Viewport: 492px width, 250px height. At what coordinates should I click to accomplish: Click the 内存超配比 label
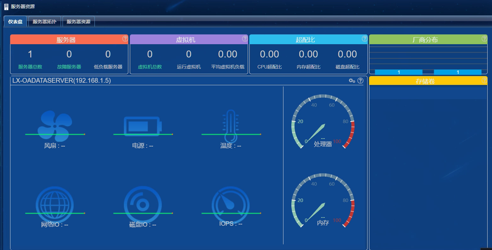[x=308, y=67]
